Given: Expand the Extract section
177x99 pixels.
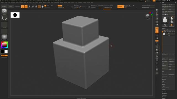Looking at the screenshot, I should click(x=163, y=89).
